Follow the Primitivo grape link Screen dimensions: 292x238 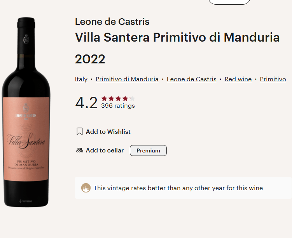(x=273, y=79)
